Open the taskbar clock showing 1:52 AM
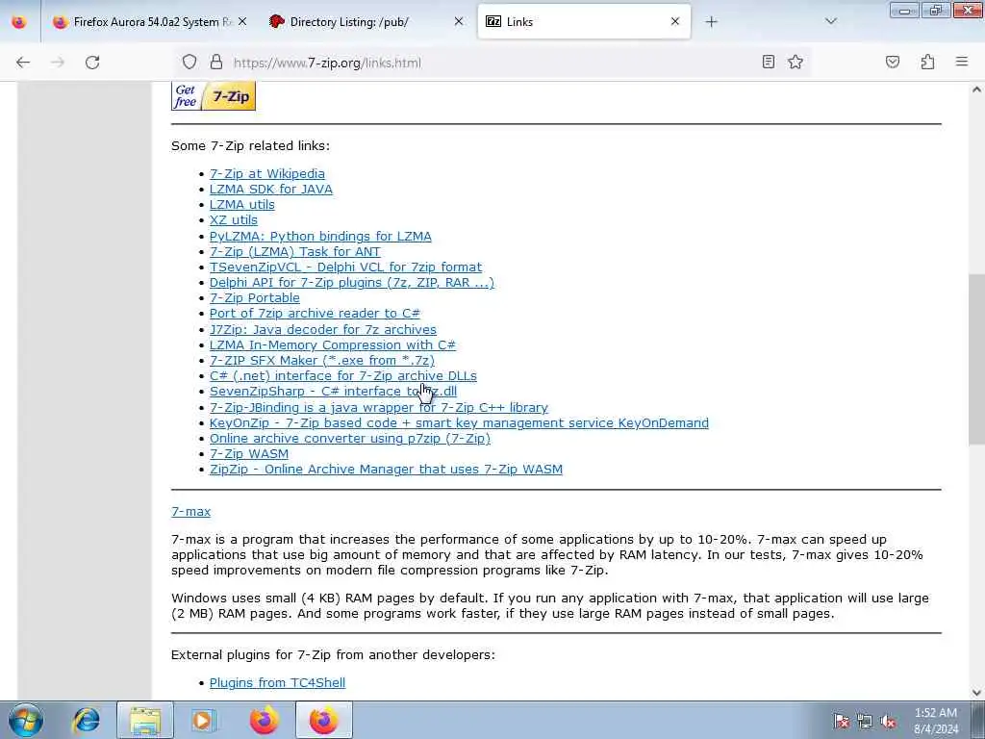 tap(936, 721)
